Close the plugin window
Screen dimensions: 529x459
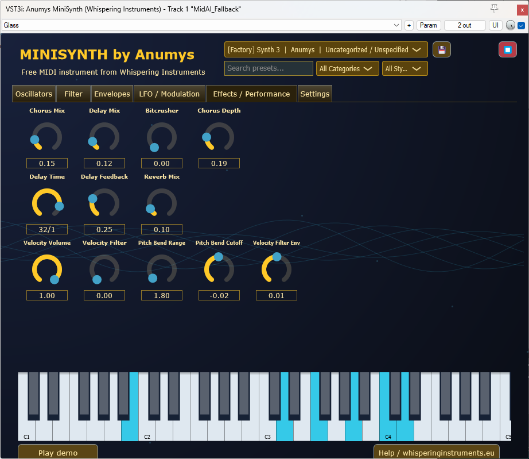522,10
